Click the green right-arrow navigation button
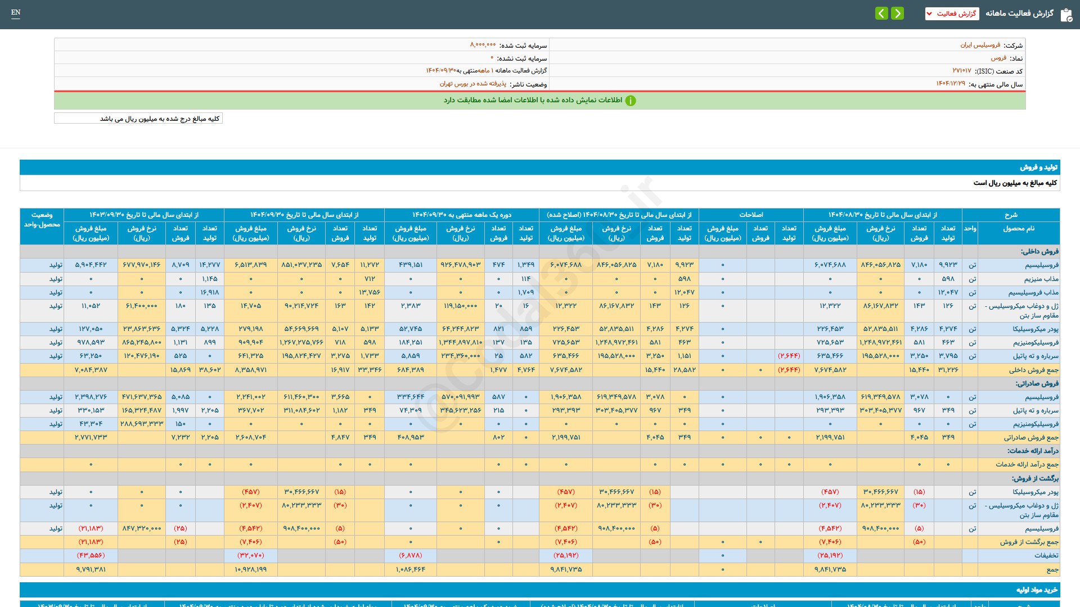 (897, 13)
